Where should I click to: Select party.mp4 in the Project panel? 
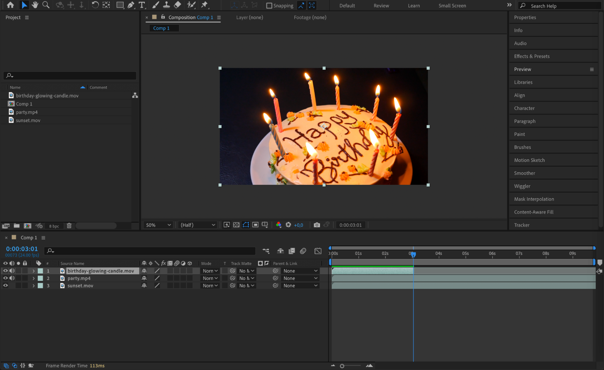pos(27,112)
